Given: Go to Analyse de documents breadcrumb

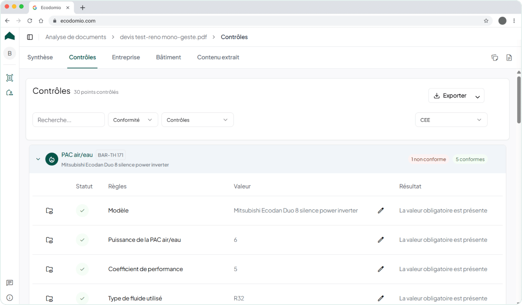Looking at the screenshot, I should click(x=76, y=37).
